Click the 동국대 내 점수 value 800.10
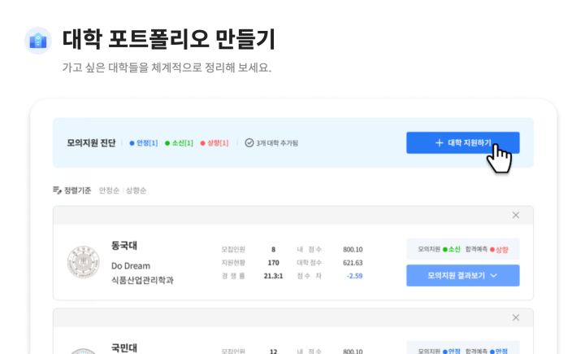Viewport: 585px width, 354px height. tap(353, 249)
